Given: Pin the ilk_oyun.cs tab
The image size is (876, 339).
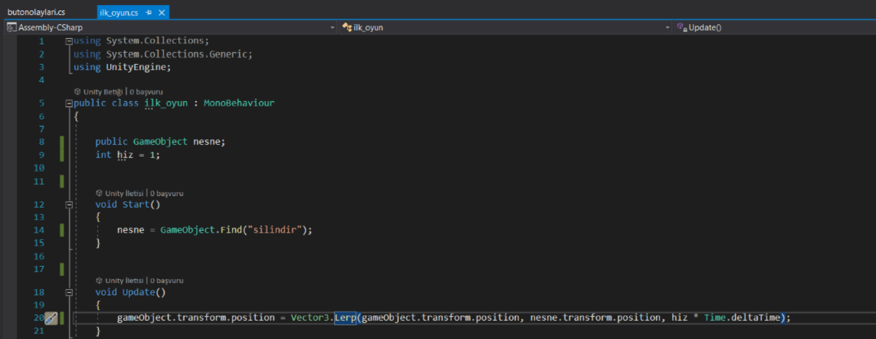Looking at the screenshot, I should click(x=149, y=13).
